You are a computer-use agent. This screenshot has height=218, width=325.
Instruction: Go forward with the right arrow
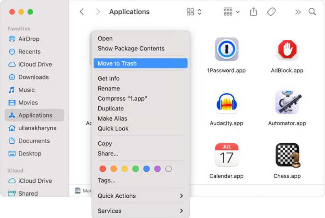pos(98,12)
